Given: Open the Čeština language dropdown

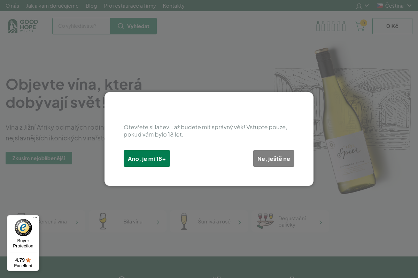Looking at the screenshot, I should coord(394,6).
